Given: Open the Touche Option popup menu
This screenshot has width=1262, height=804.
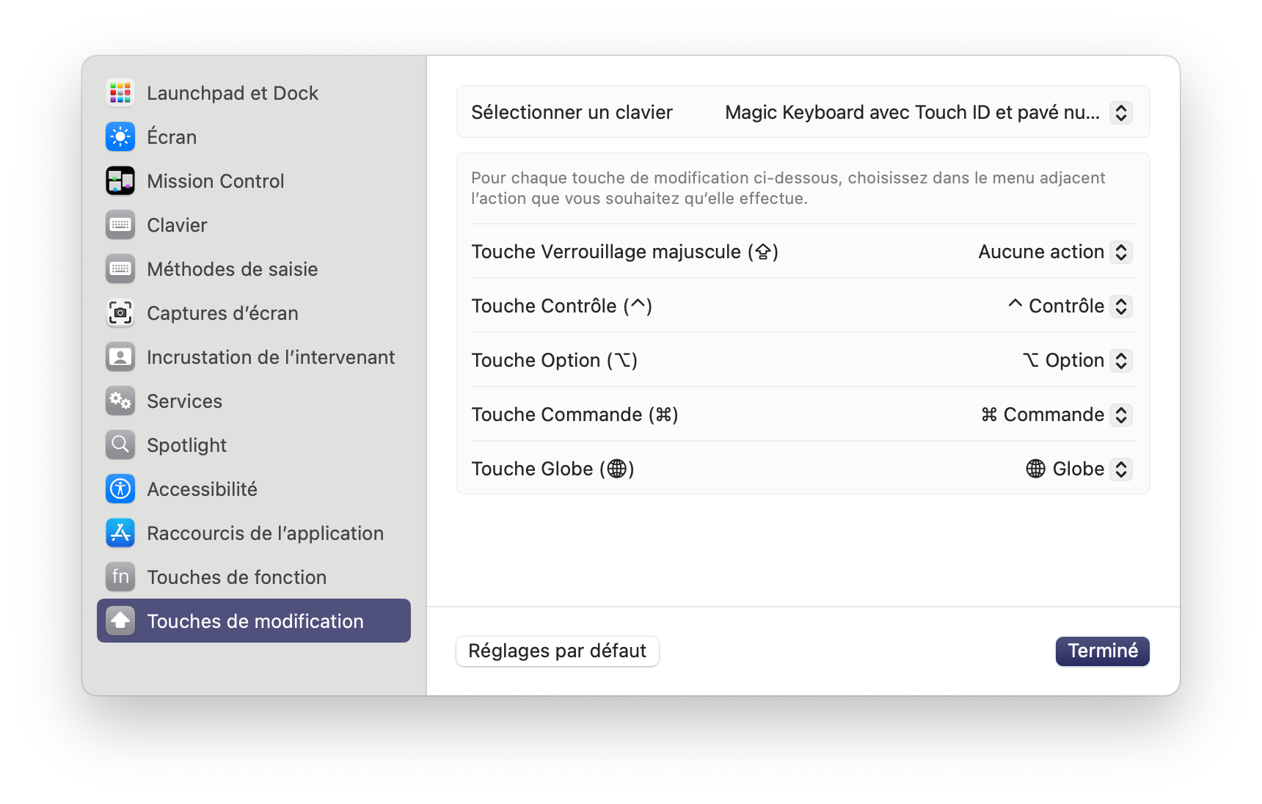Looking at the screenshot, I should 1077,360.
